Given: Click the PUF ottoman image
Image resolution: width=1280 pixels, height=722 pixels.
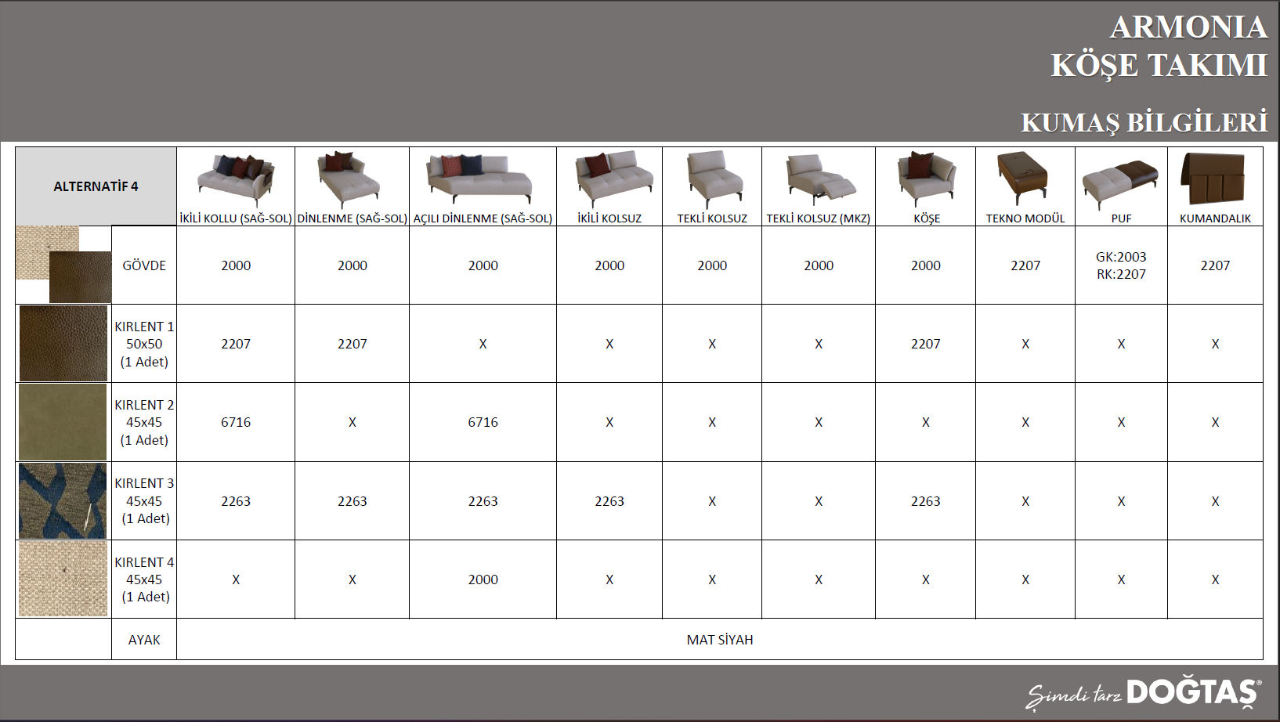Looking at the screenshot, I should [x=1120, y=183].
